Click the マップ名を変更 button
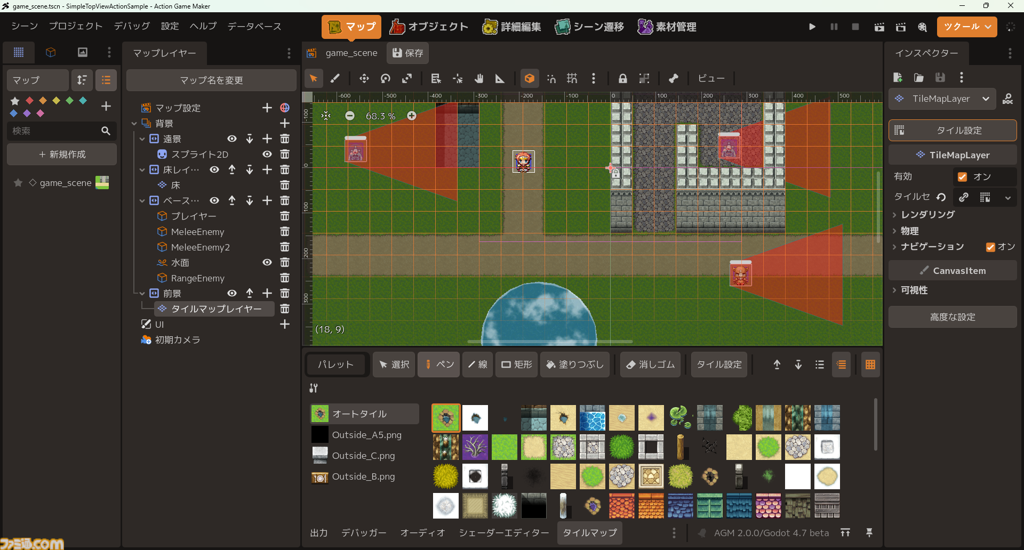 pos(211,80)
